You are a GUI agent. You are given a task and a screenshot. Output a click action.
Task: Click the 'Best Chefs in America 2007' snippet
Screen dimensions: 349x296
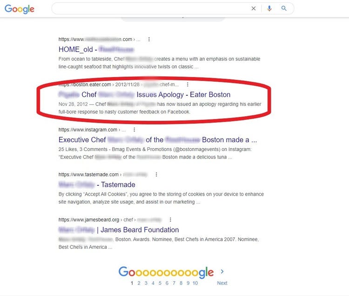[x=205, y=239]
